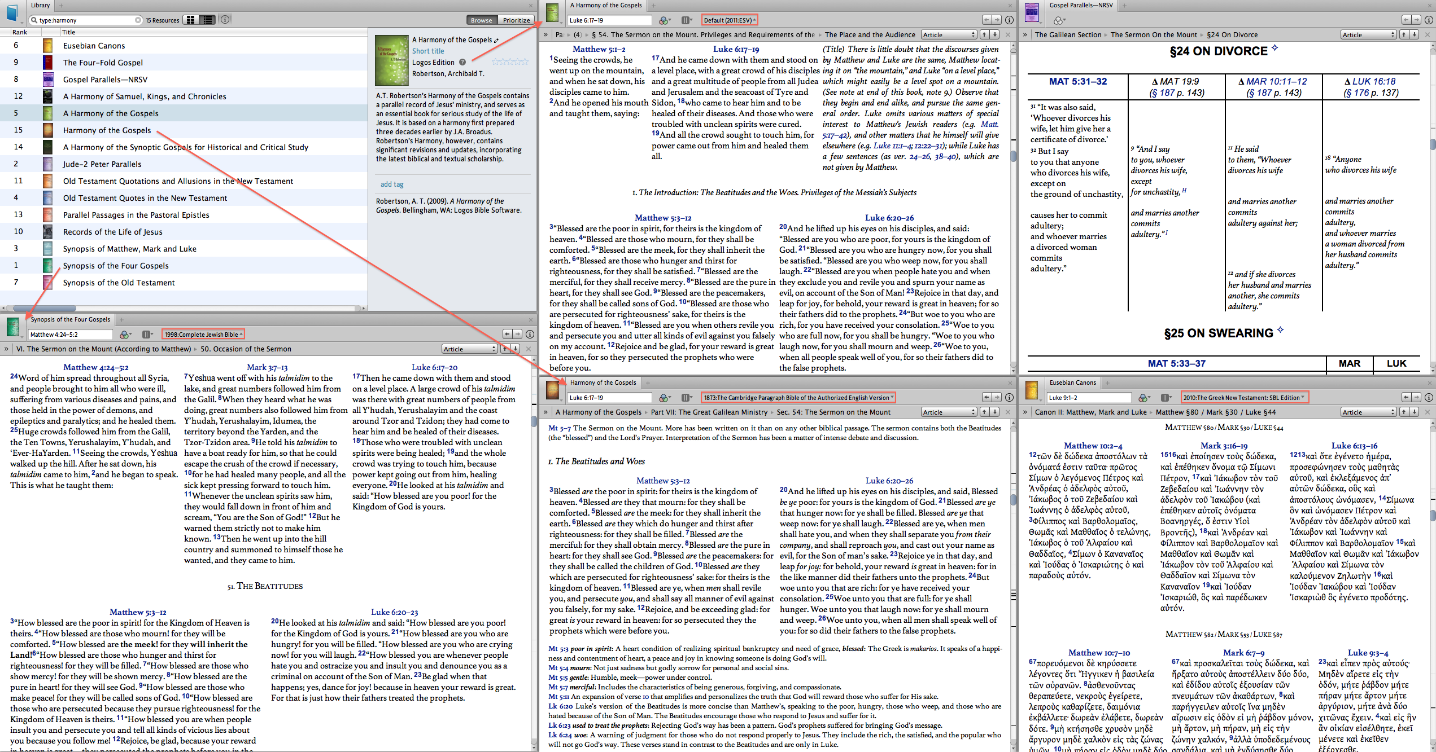Switch Library to tile grid view

point(191,20)
